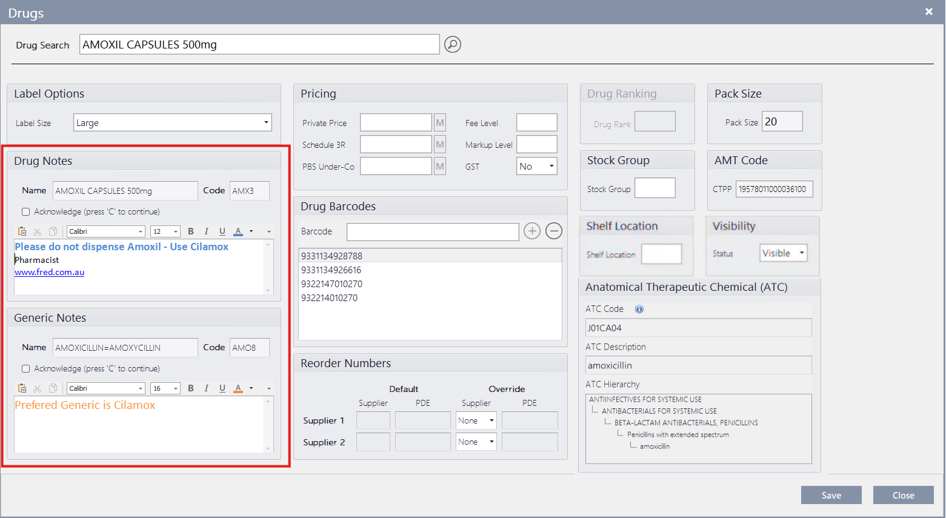Enable Acknowledge checkbox under Generic Notes

[x=26, y=369]
